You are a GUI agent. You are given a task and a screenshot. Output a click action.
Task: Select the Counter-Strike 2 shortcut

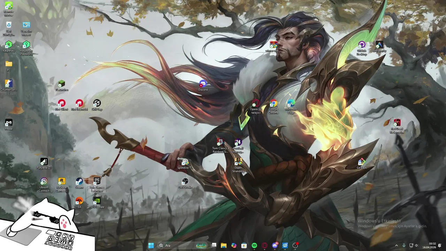coord(9,87)
